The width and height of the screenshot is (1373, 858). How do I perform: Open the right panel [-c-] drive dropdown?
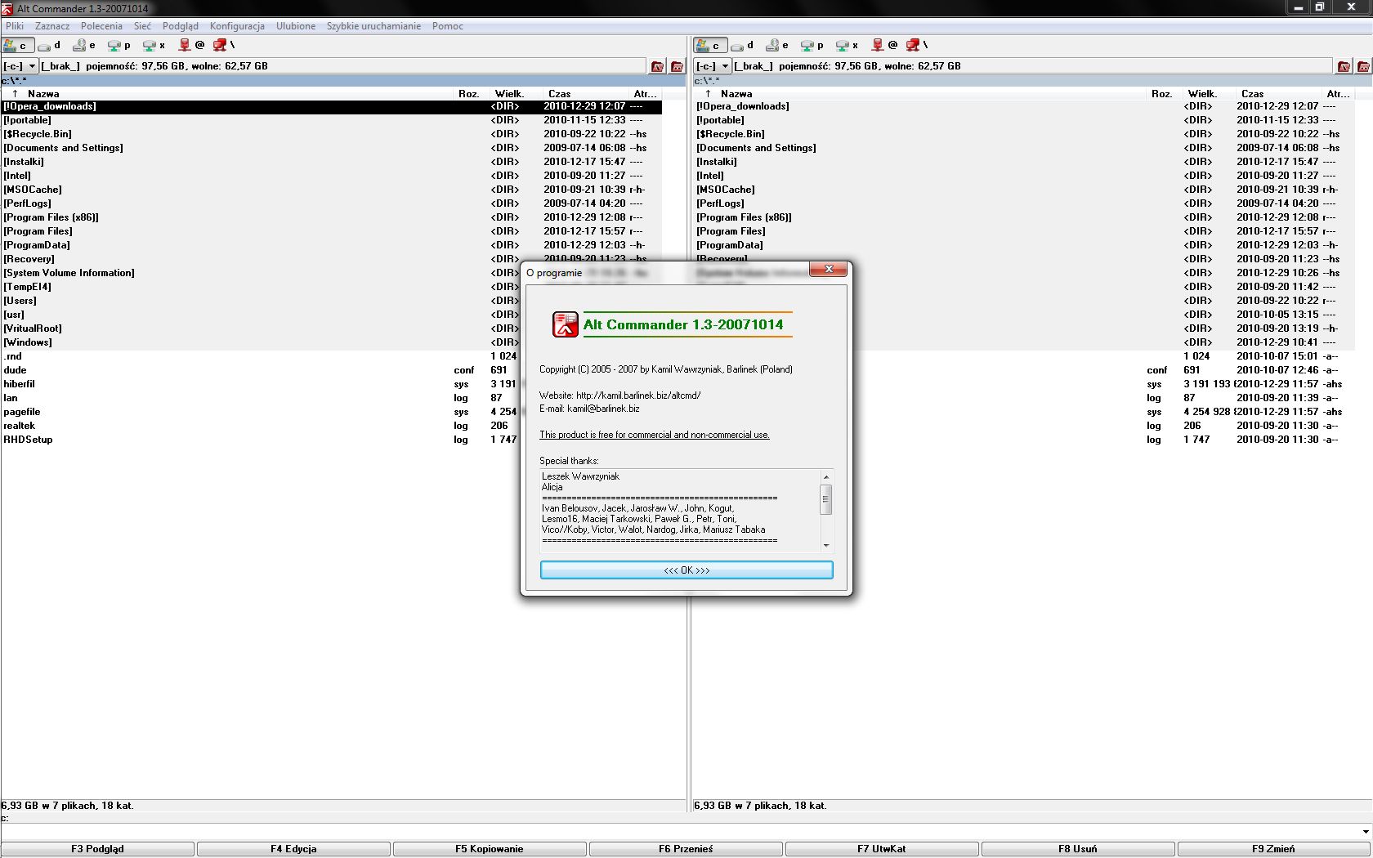[725, 66]
